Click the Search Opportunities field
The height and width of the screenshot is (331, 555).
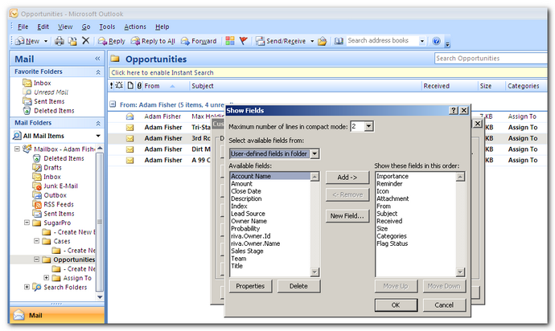click(x=491, y=59)
